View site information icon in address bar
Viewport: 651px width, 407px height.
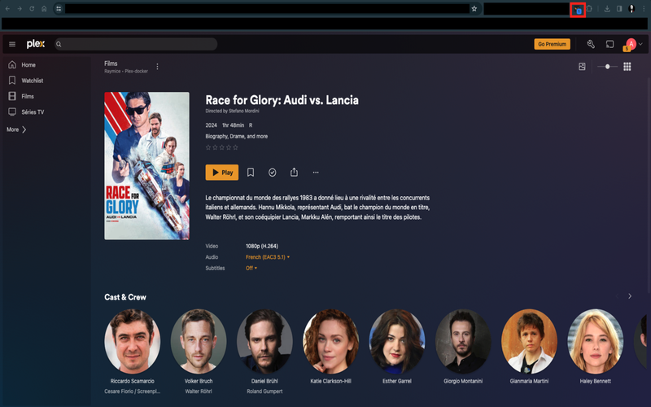[59, 8]
